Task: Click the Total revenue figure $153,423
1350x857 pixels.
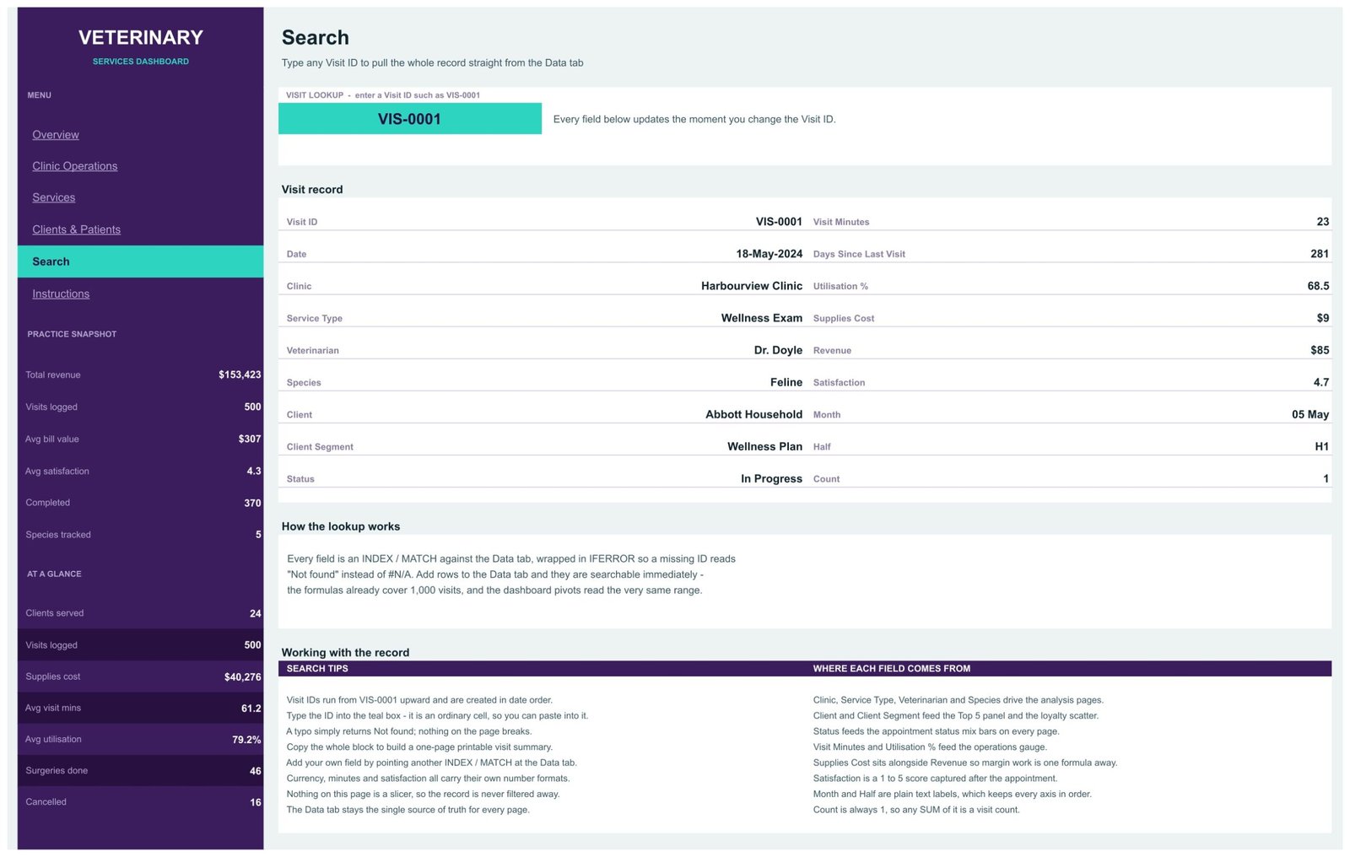Action: [240, 375]
